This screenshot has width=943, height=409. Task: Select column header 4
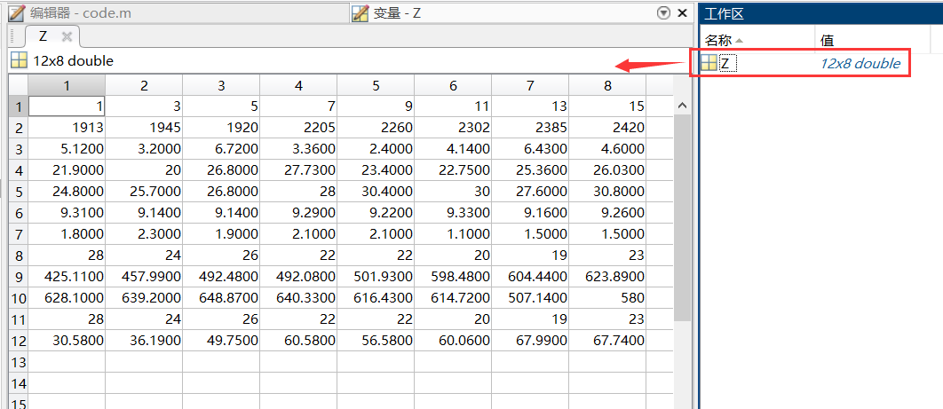[298, 85]
